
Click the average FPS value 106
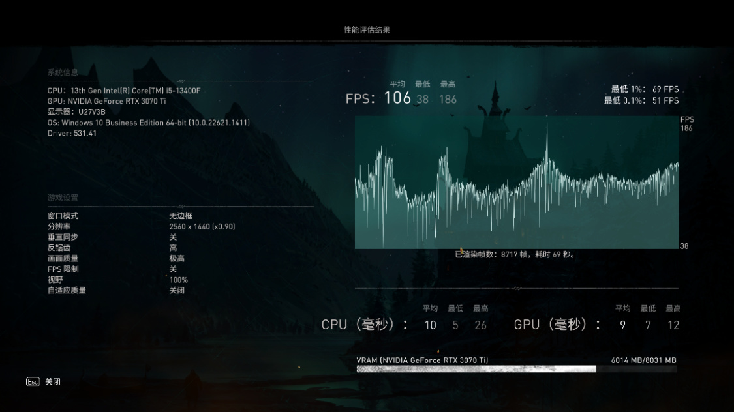click(x=397, y=98)
